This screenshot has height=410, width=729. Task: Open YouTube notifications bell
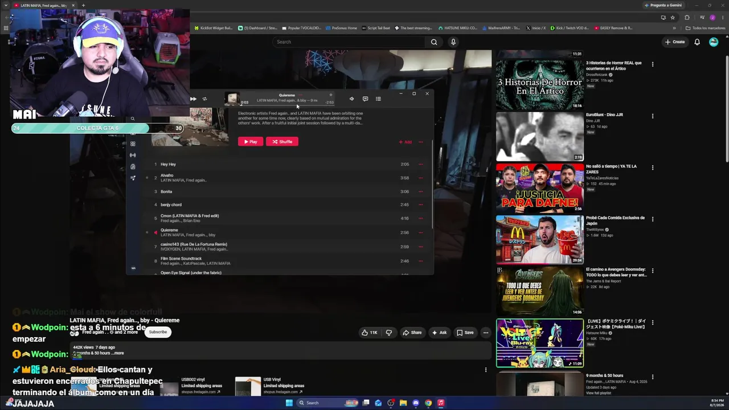(x=697, y=42)
